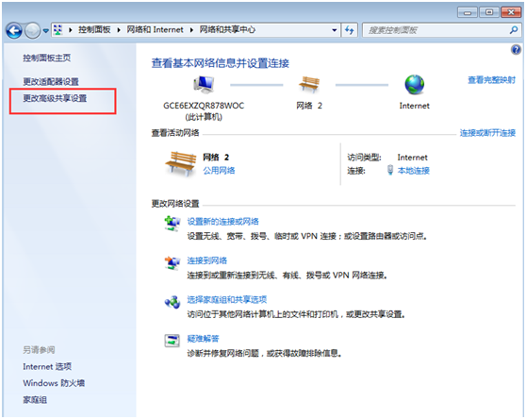
Task: Open 更改高级共享设置 in the sidebar
Action: (x=55, y=98)
